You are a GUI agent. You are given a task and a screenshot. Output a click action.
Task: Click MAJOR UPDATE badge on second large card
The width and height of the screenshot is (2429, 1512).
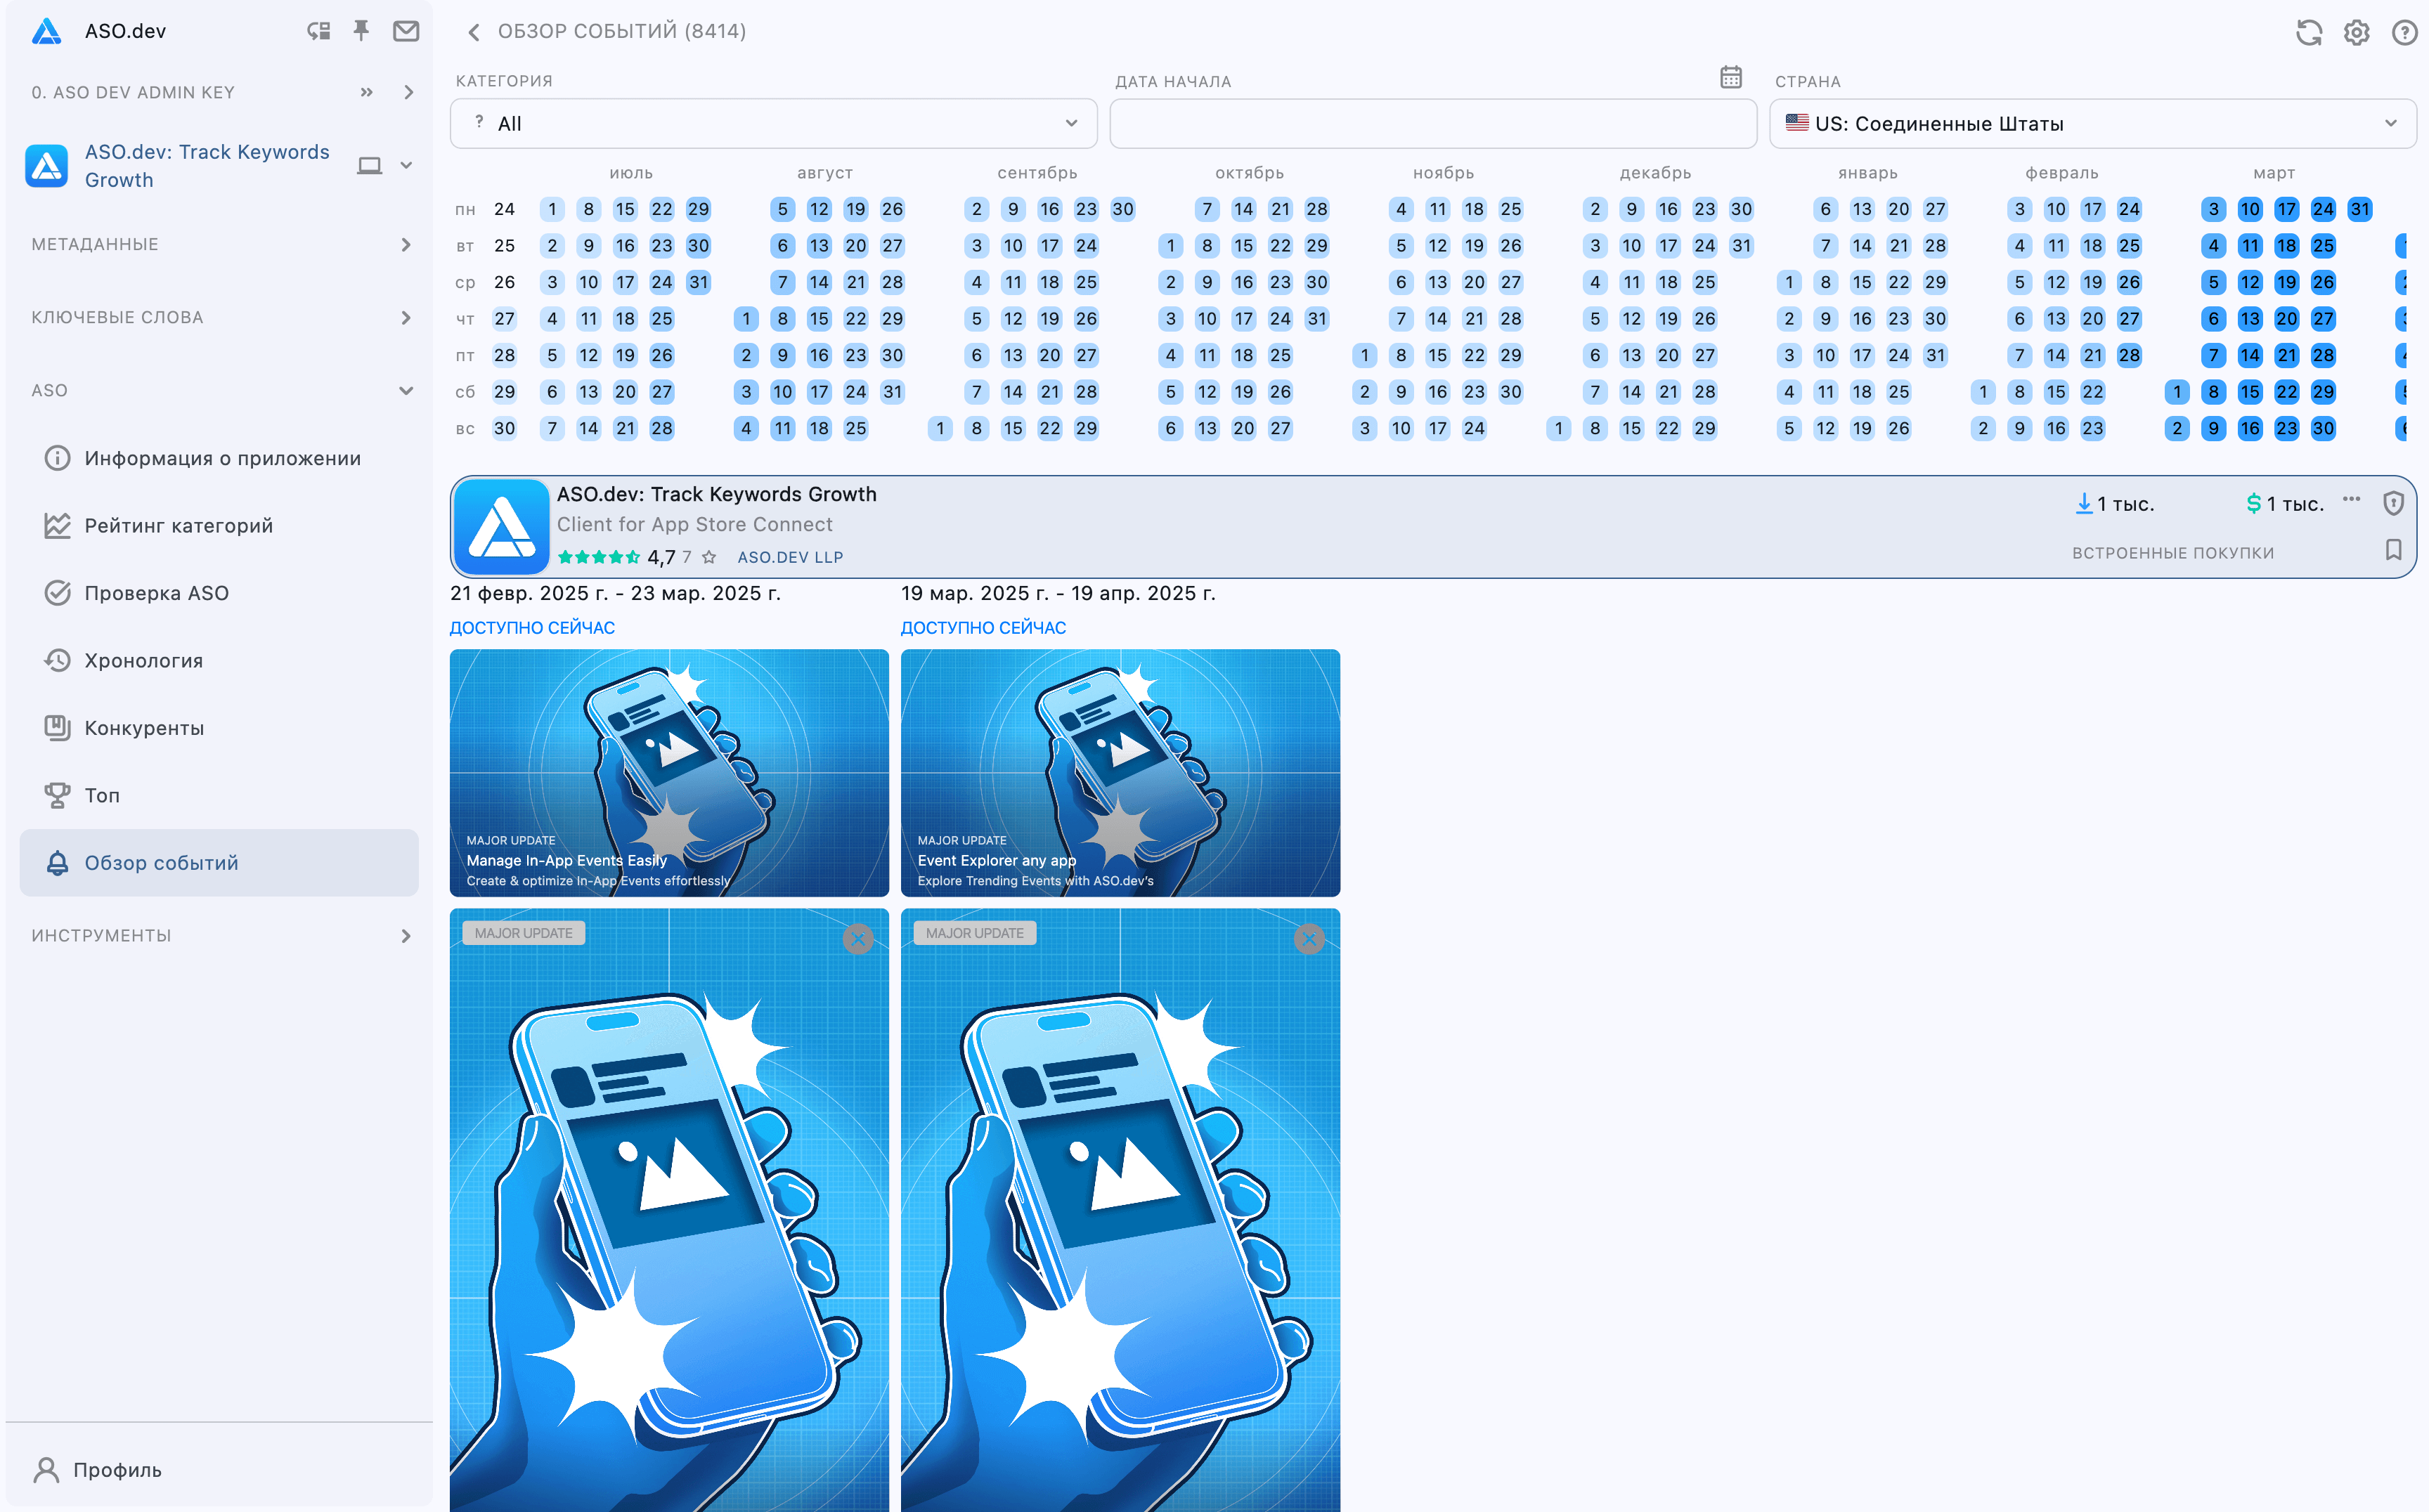974,933
